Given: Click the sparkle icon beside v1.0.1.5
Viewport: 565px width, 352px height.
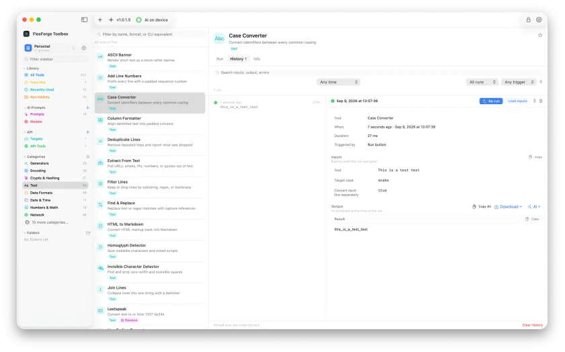Looking at the screenshot, I should pyautogui.click(x=111, y=19).
